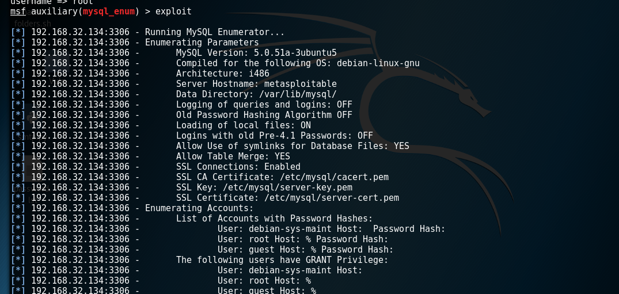Screen dimensions: 619x294
Task: Click Loading of local files ON
Action: 243,125
